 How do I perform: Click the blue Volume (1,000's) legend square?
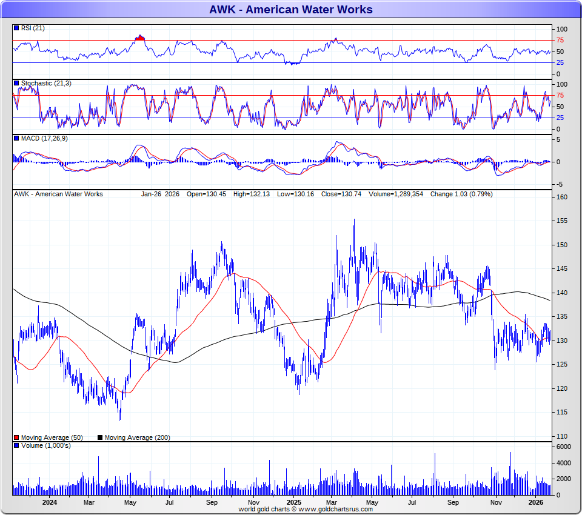(x=16, y=445)
